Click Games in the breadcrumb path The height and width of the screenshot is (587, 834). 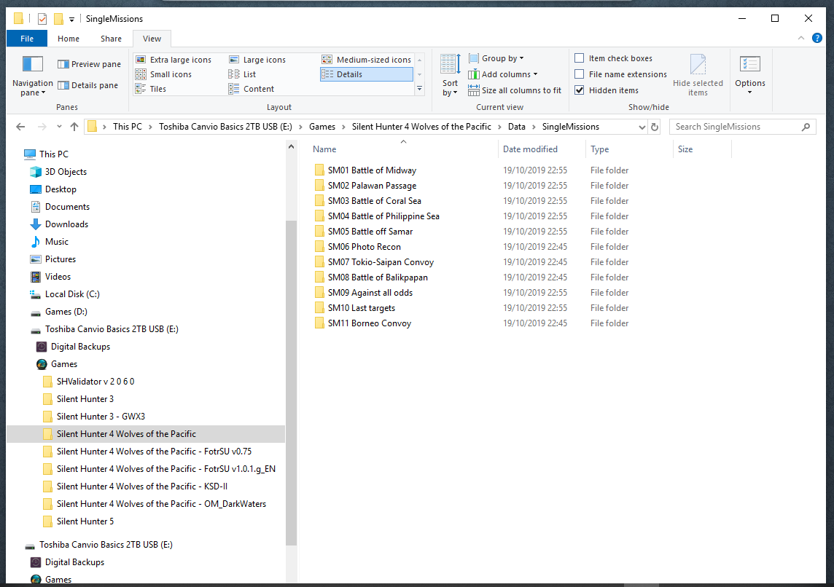tap(322, 127)
